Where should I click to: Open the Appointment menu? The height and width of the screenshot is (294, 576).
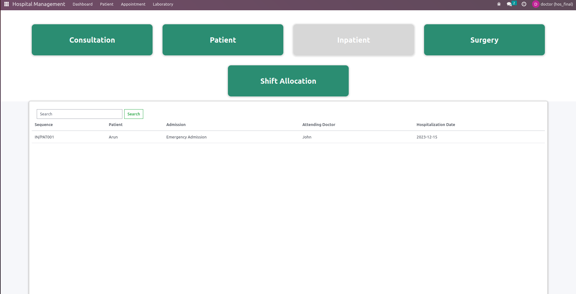pos(133,4)
